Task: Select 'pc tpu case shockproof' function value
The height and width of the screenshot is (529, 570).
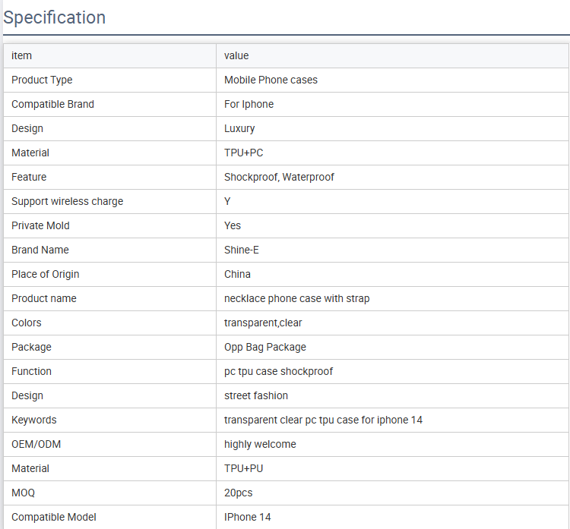Action: point(278,371)
